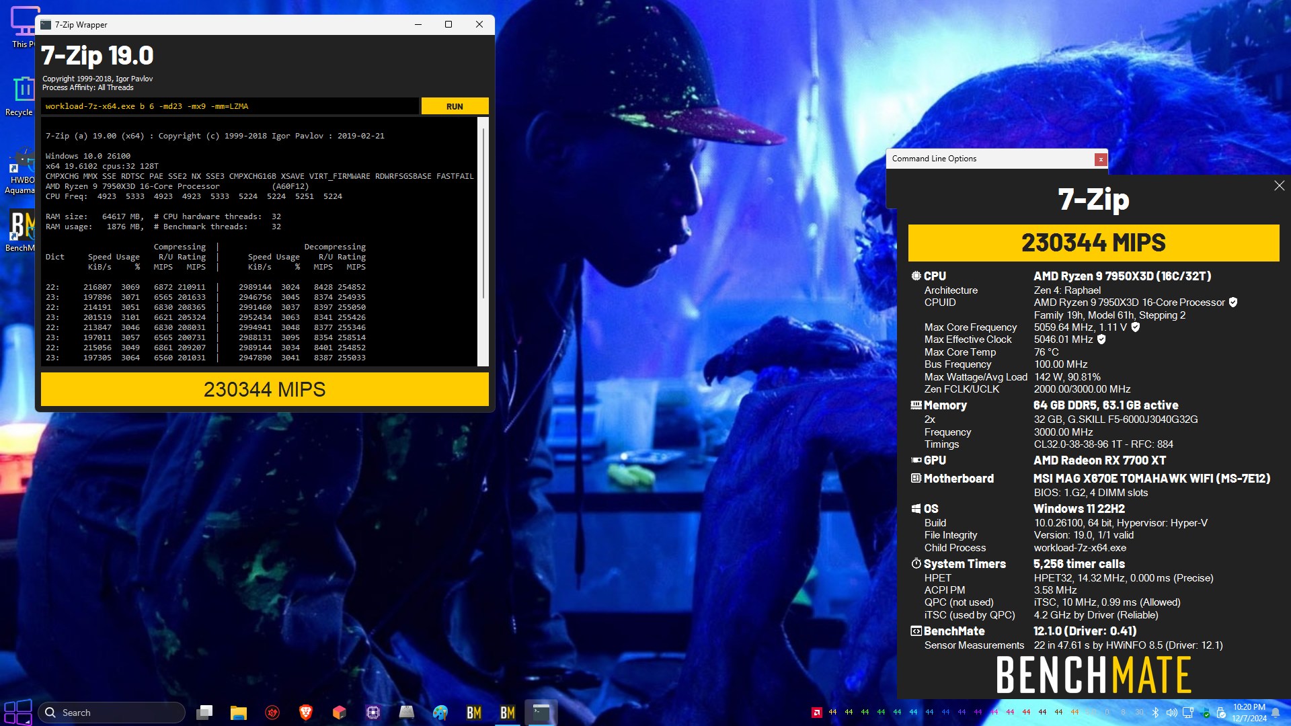The width and height of the screenshot is (1291, 726).
Task: Click the 142 W, 90.81% wattage value
Action: pyautogui.click(x=1067, y=377)
